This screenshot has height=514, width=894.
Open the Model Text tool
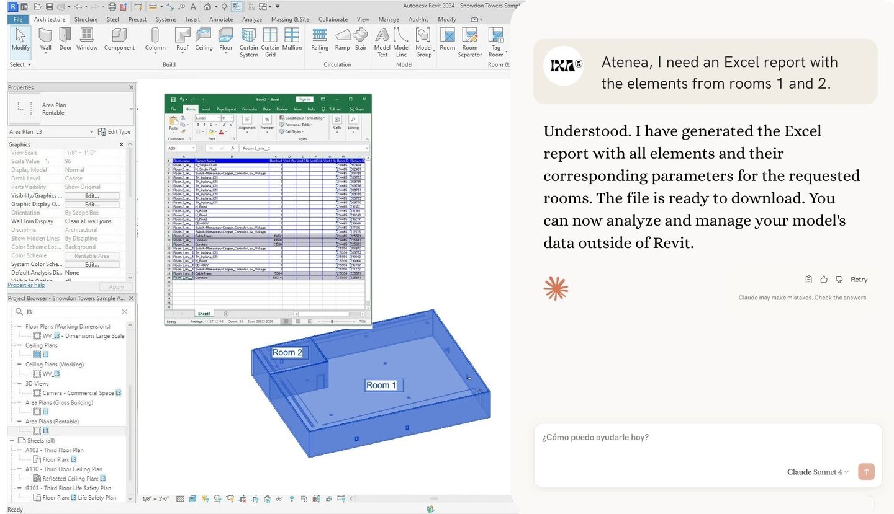(382, 43)
